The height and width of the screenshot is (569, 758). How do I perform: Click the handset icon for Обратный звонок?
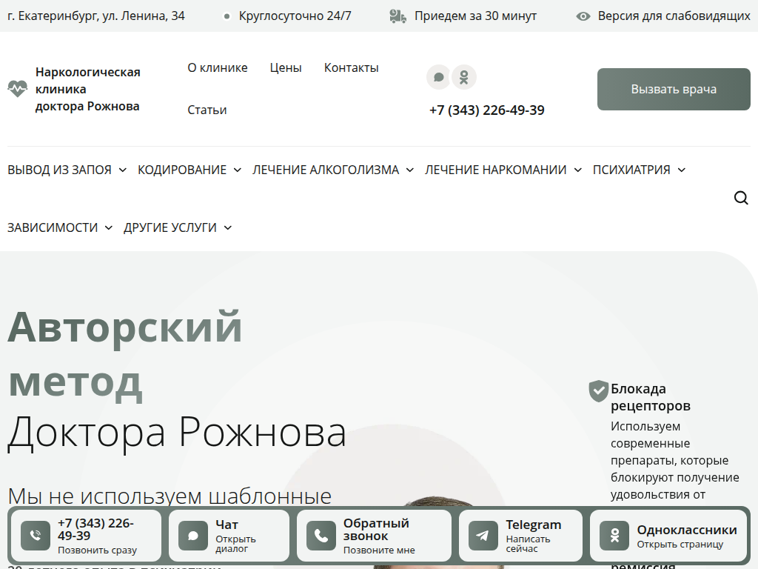point(321,536)
